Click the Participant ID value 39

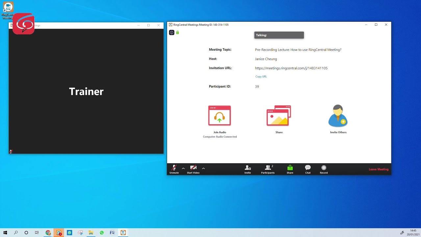point(257,87)
